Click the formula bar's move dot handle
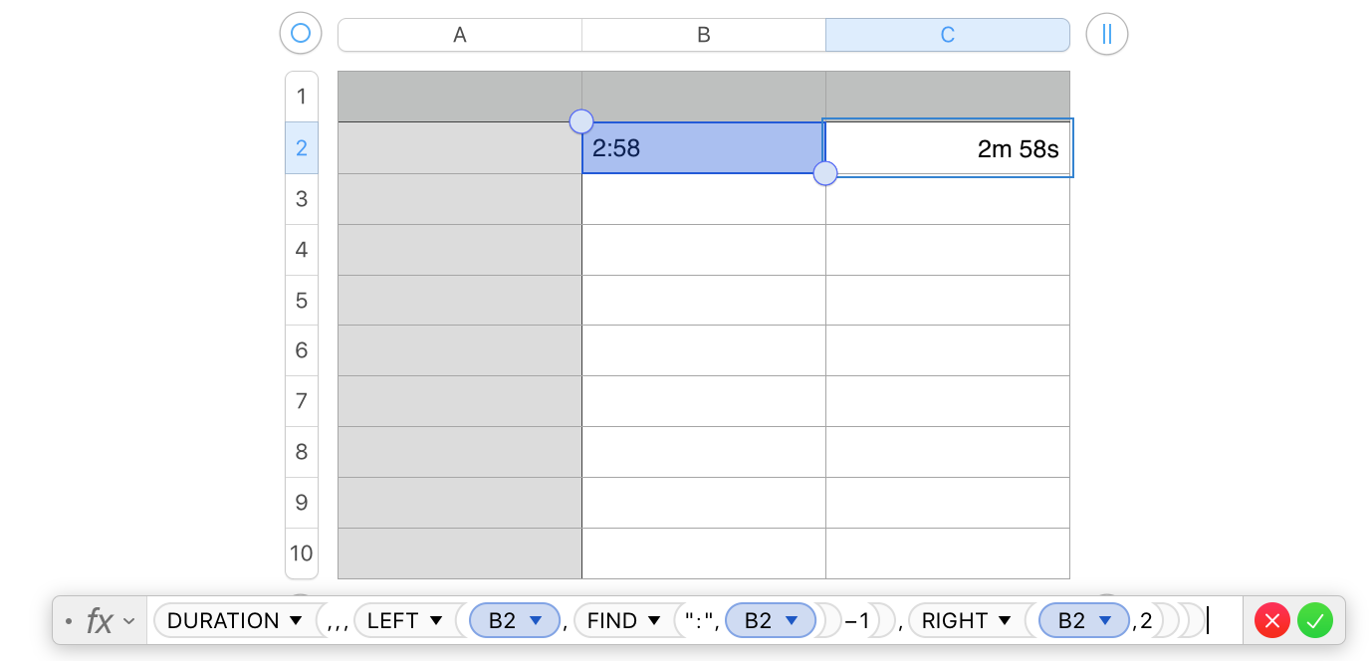This screenshot has width=1372, height=661. pos(68,621)
